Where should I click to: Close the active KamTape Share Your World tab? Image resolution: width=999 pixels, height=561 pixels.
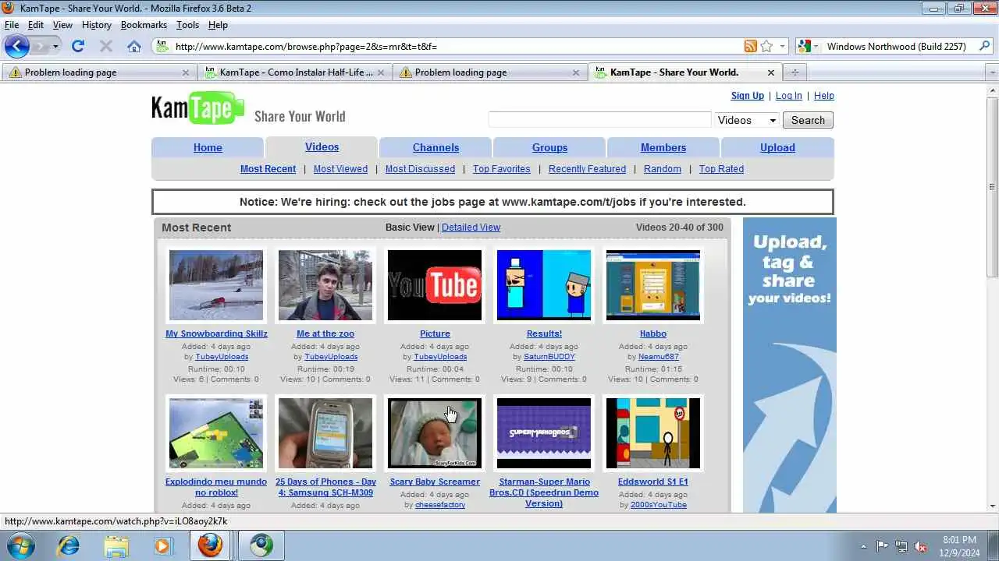[771, 72]
